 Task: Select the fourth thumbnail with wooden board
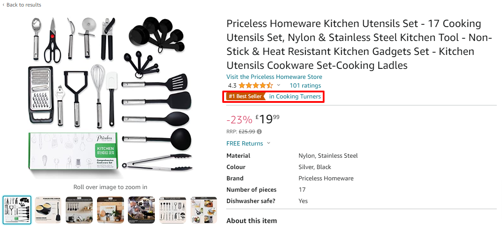coord(110,210)
